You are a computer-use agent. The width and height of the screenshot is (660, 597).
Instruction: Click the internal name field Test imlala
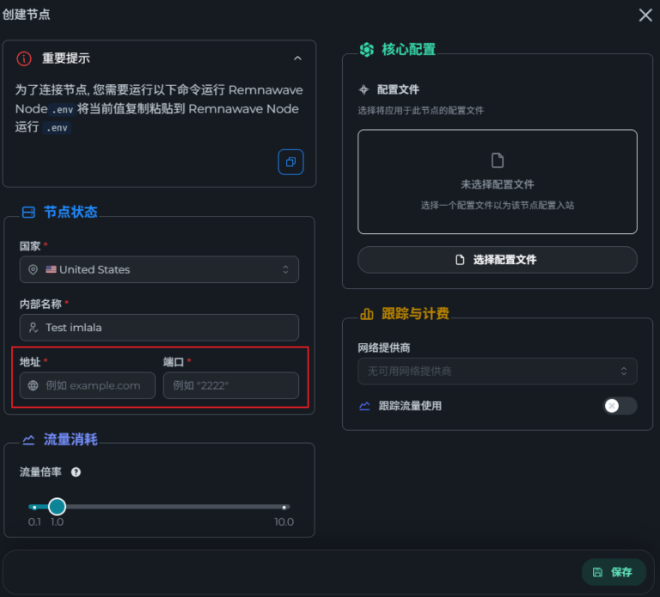159,328
